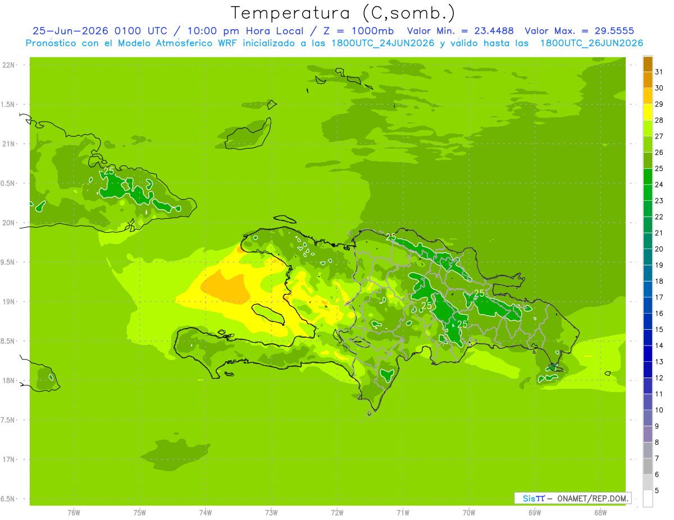Click the legend value "29"
Screen dimensions: 674x520
click(x=659, y=104)
